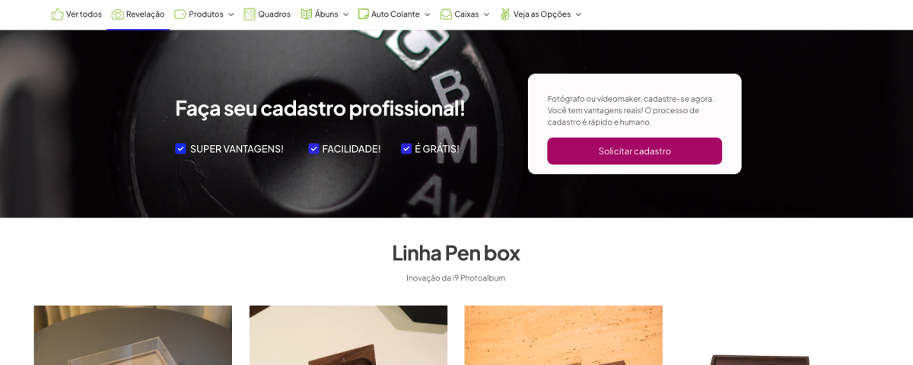Click the tag icon beside Produtos
Viewport: 913px width, 365px height.
click(180, 14)
